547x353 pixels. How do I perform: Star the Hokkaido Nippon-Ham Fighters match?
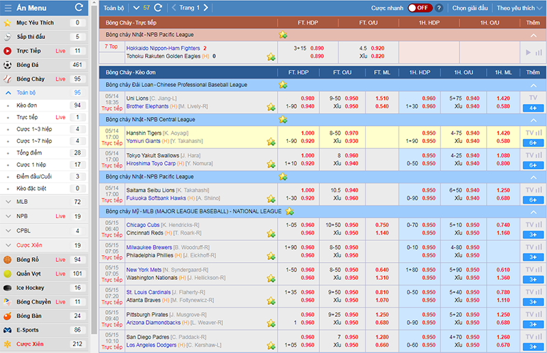271,56
